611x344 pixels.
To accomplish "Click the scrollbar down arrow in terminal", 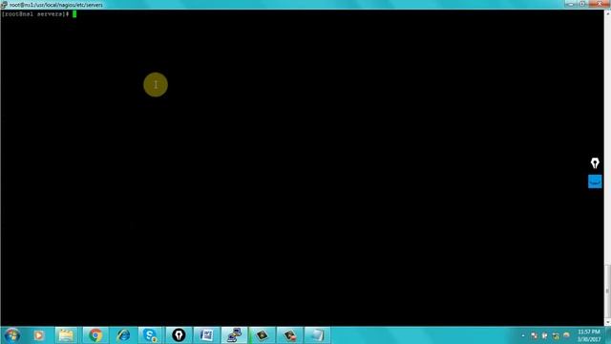I will 607,323.
